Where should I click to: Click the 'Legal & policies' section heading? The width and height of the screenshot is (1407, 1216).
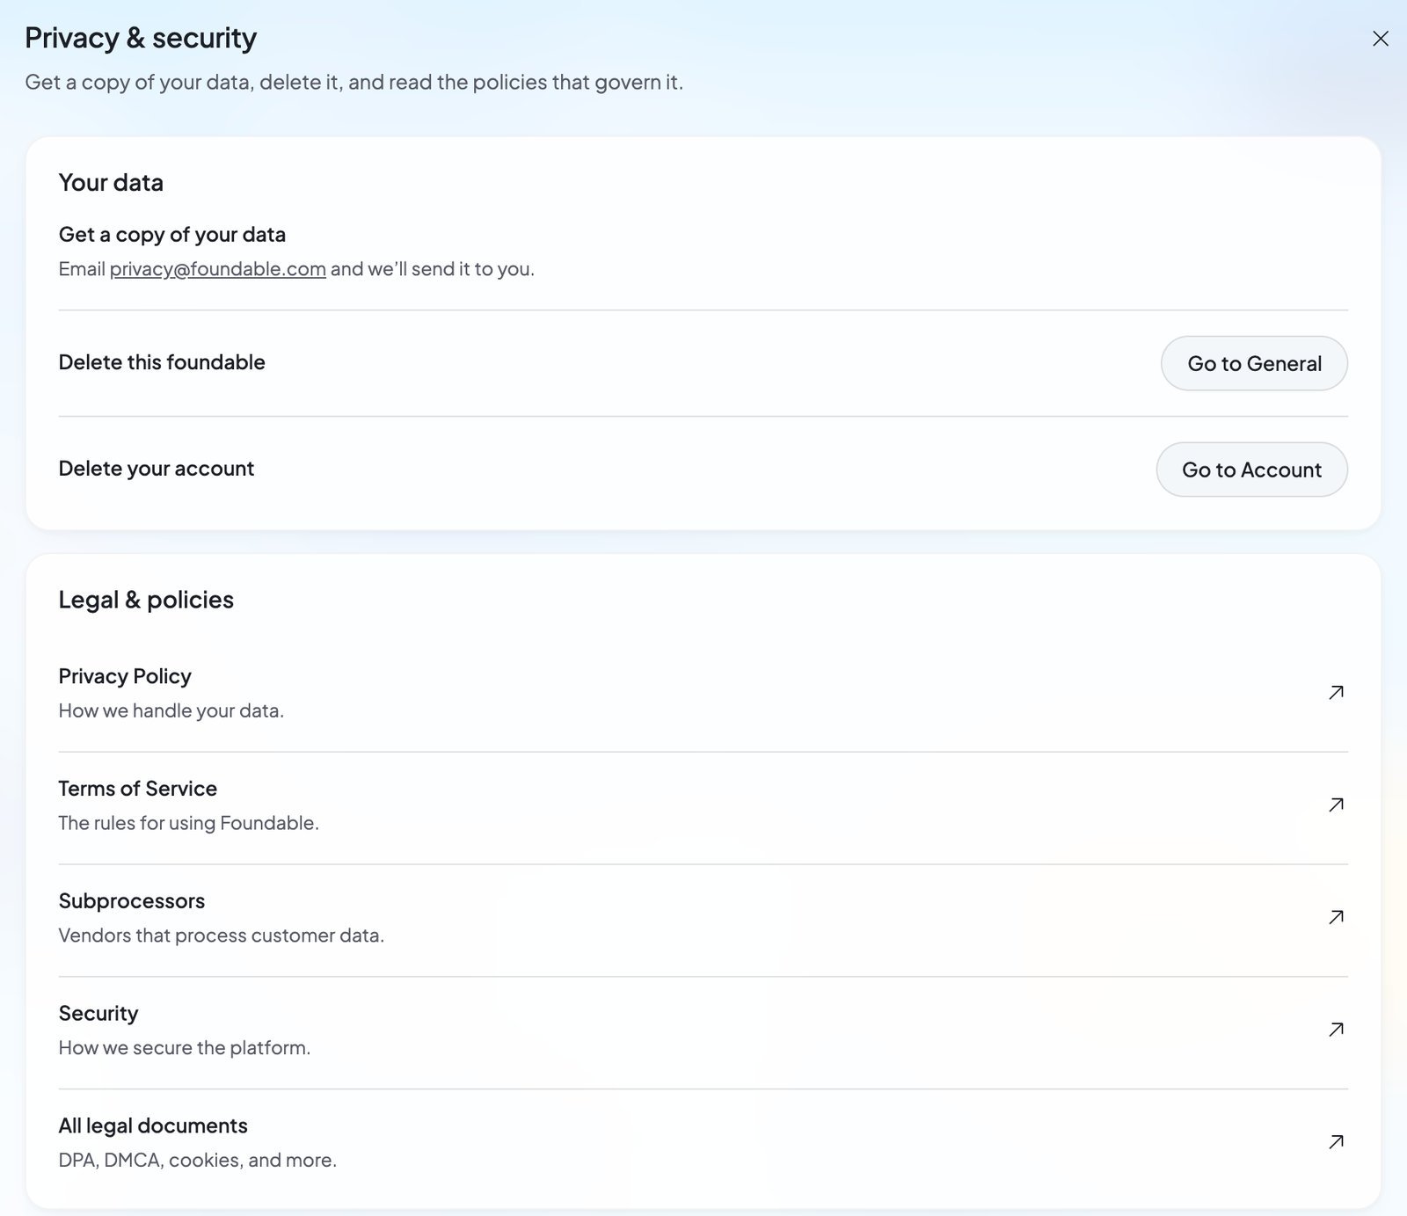point(146,600)
